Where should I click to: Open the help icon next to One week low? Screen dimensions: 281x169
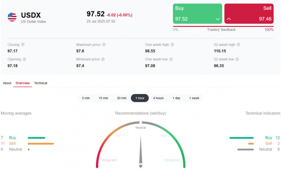tap(171, 59)
